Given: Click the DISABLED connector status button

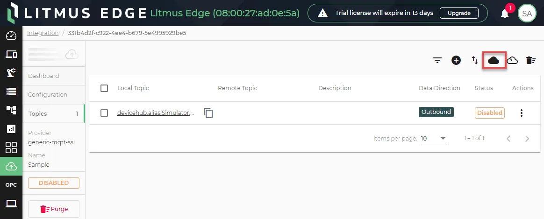Looking at the screenshot, I should [53, 183].
